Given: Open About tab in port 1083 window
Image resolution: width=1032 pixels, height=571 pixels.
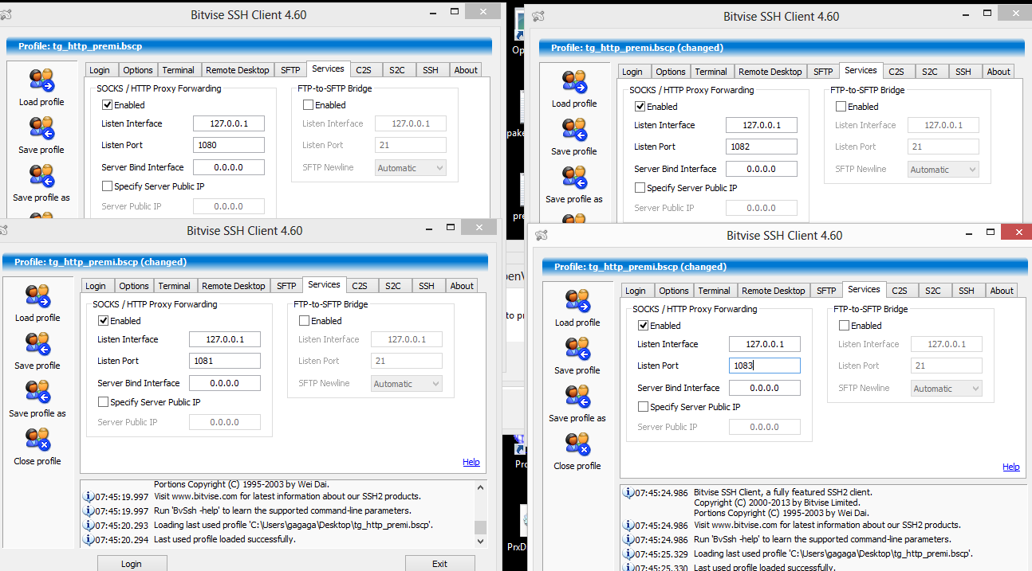Looking at the screenshot, I should (x=1002, y=291).
